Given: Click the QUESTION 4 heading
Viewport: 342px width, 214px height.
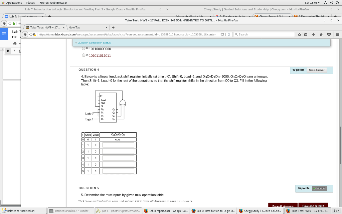Looking at the screenshot, I should (x=89, y=70).
